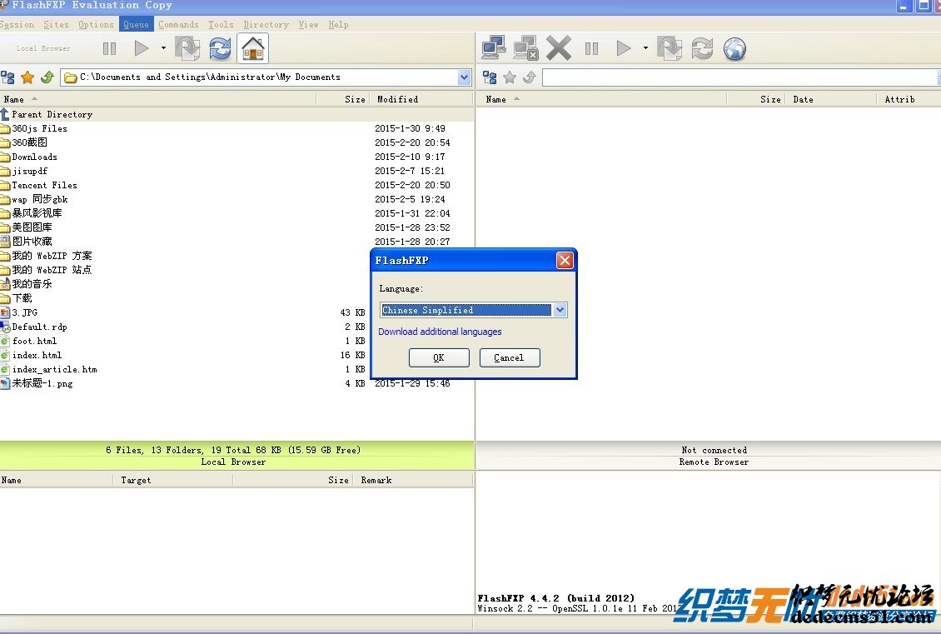The height and width of the screenshot is (634, 941).
Task: Click the globe icon in remote toolbar
Action: [x=734, y=48]
